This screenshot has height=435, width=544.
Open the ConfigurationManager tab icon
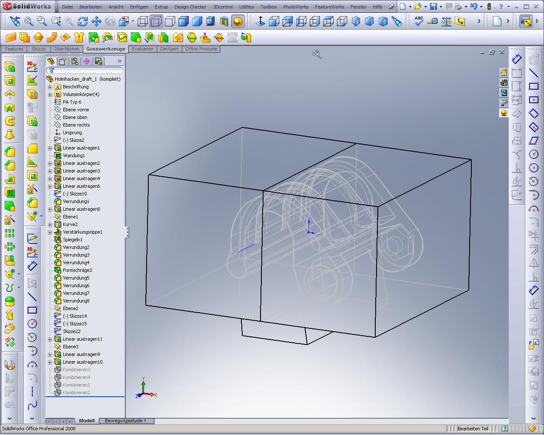pyautogui.click(x=74, y=61)
